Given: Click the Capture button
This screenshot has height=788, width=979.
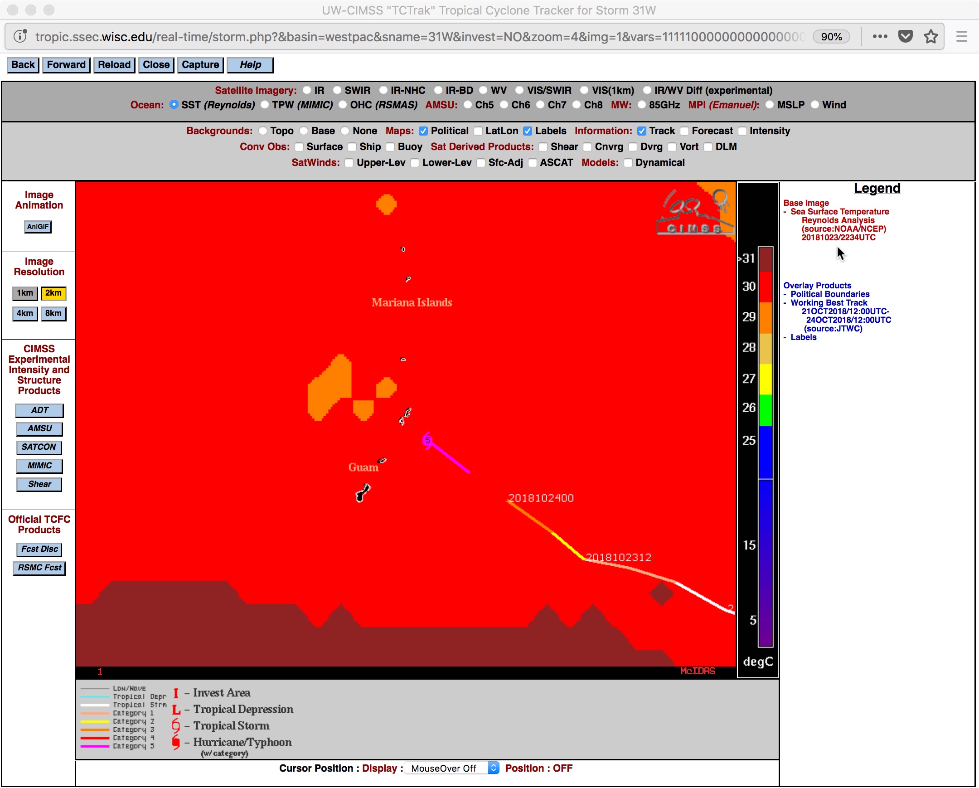Looking at the screenshot, I should (x=200, y=64).
